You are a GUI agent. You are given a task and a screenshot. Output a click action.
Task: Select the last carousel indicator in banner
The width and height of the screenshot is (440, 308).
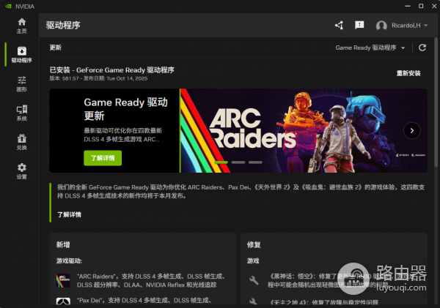[x=255, y=162]
